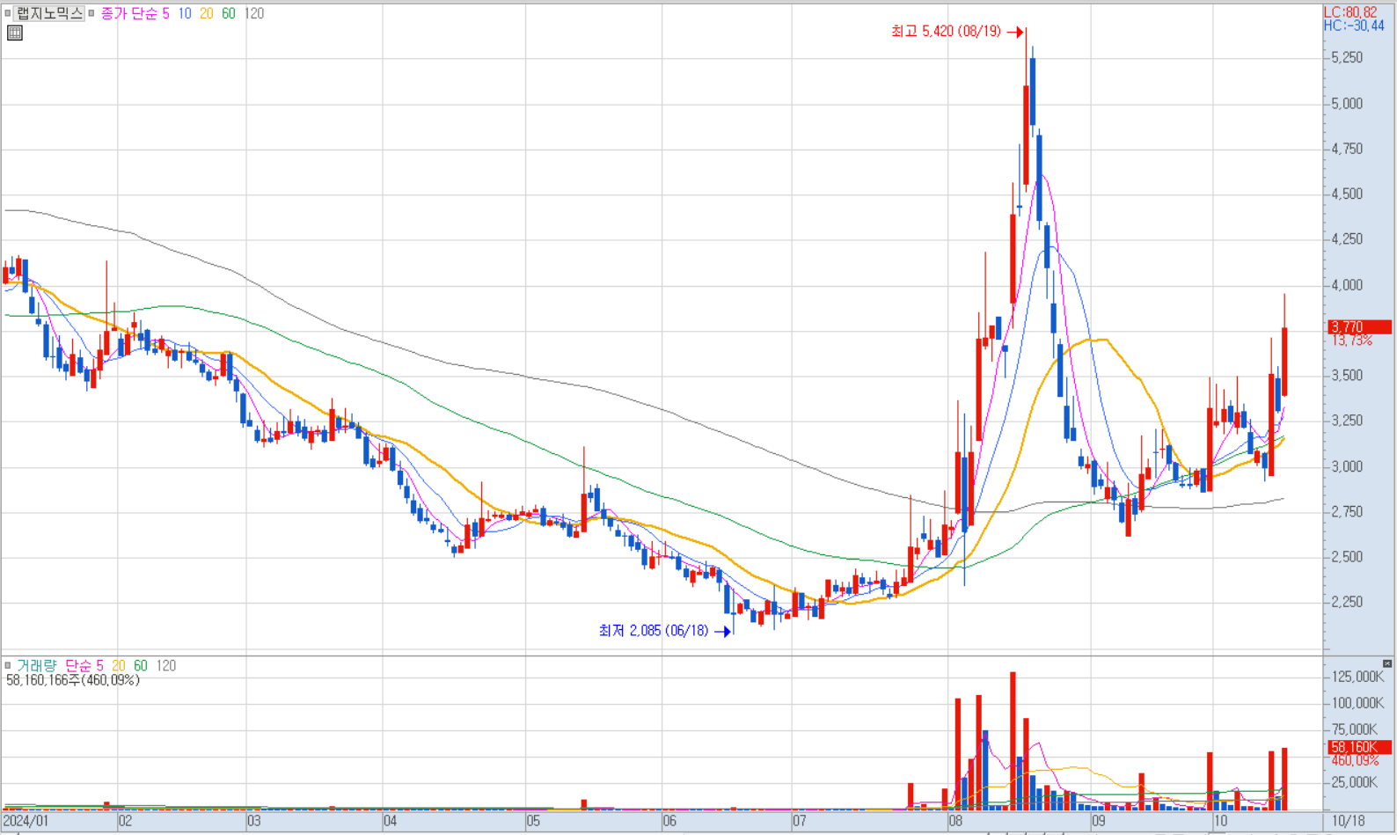The image size is (1397, 835).
Task: Click the volume 60-day average legend
Action: (x=141, y=666)
